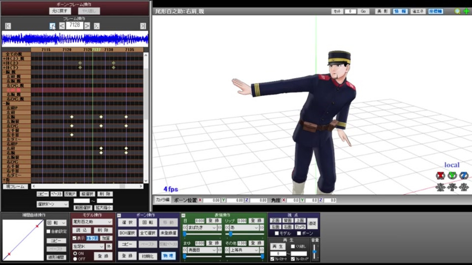This screenshot has height=265, width=472.
Task: Open the 真面目 brow morph dropdown
Action: coord(202,250)
